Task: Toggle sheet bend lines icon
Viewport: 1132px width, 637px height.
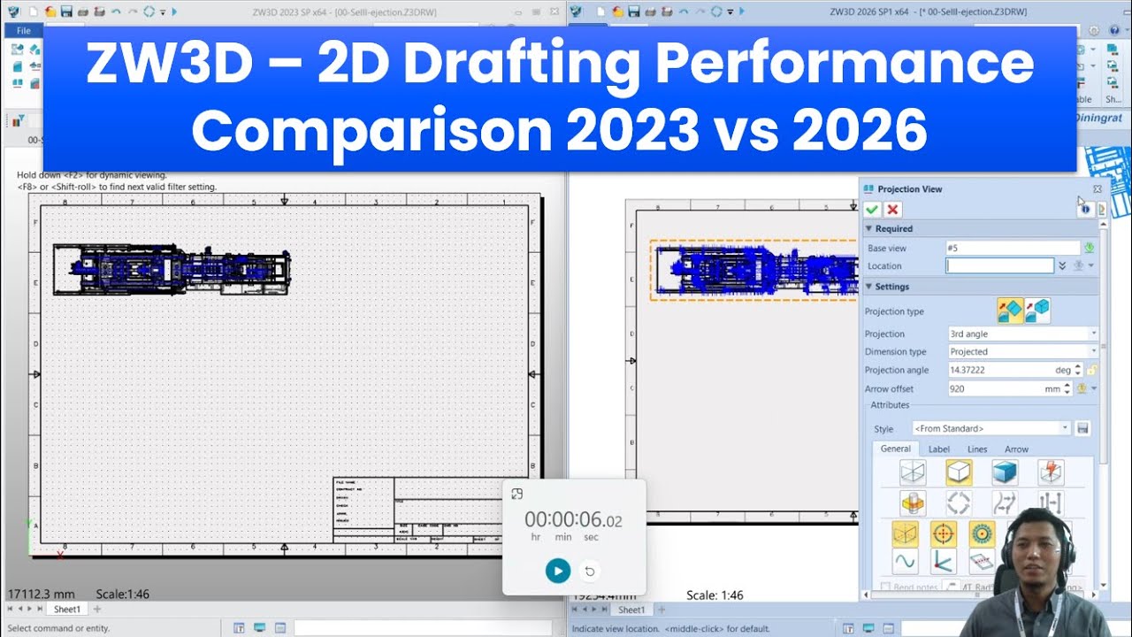Action: point(982,561)
